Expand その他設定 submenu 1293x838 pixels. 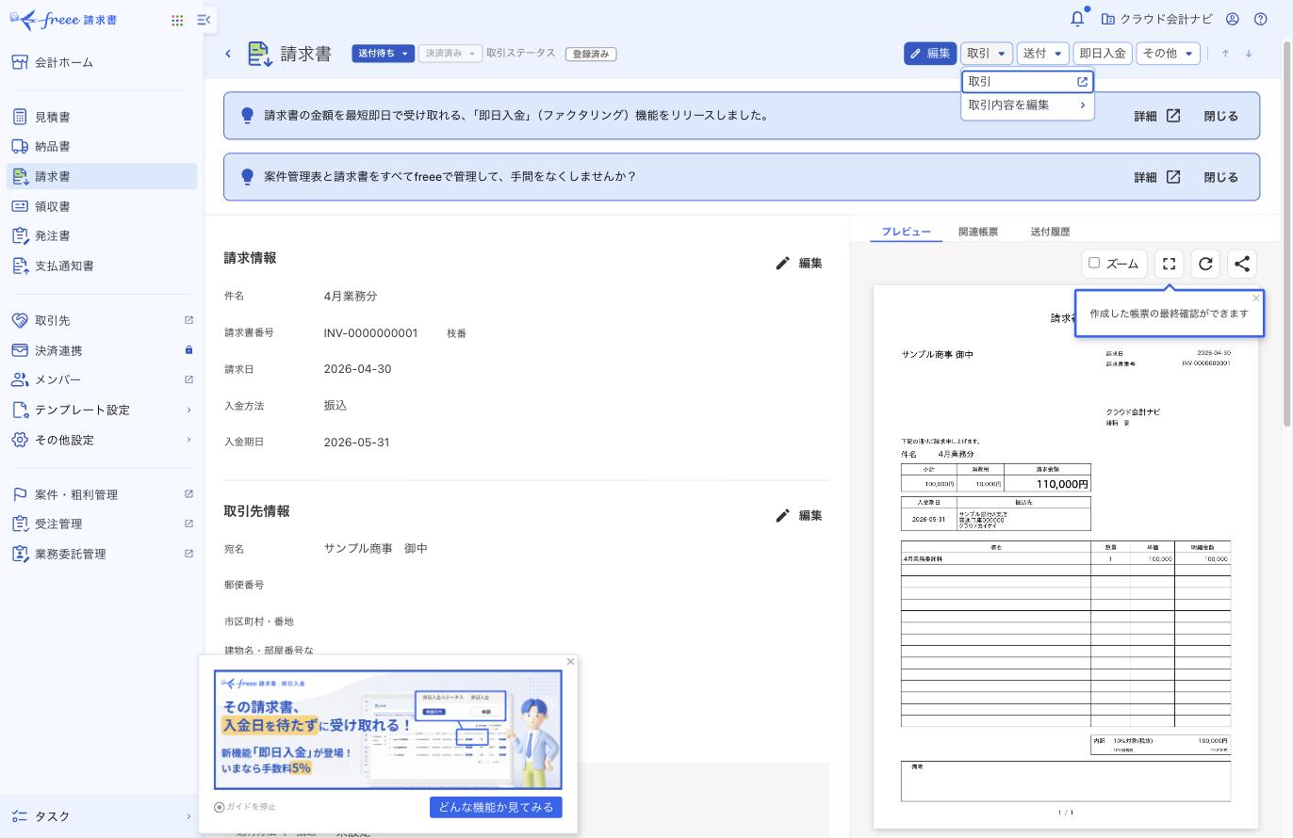tap(102, 440)
